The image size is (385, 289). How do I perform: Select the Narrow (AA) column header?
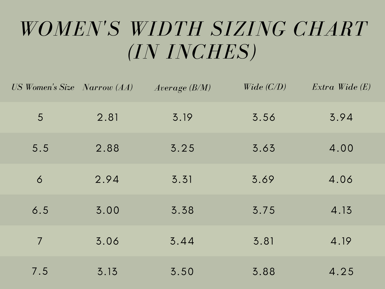[108, 87]
